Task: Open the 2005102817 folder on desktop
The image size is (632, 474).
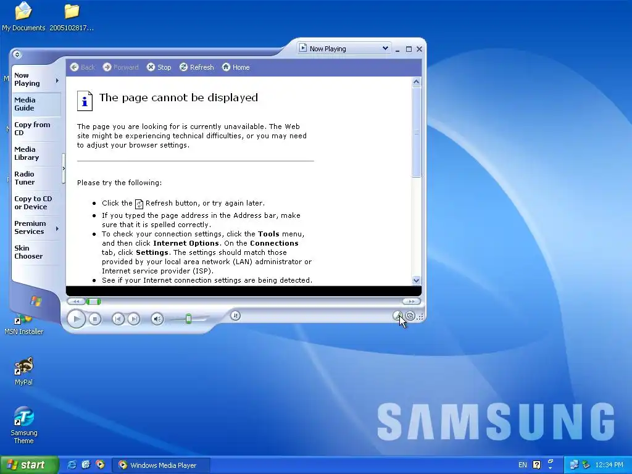Action: pyautogui.click(x=72, y=17)
